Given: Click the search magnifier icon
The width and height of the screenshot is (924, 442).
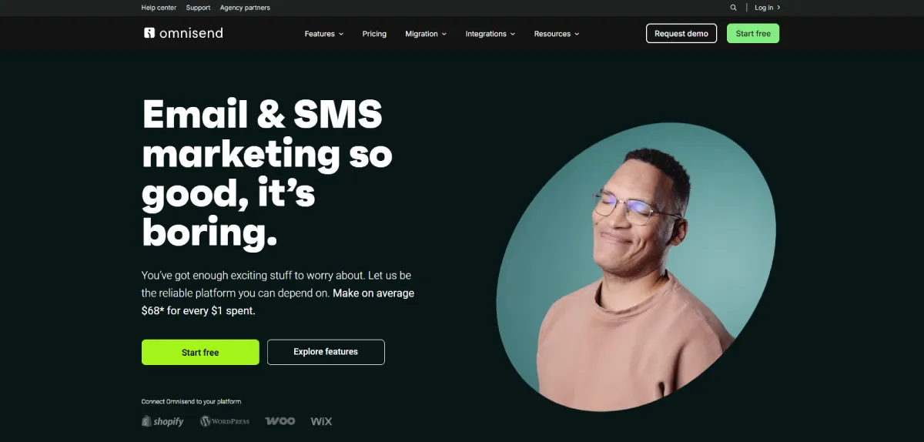Looking at the screenshot, I should click(733, 8).
